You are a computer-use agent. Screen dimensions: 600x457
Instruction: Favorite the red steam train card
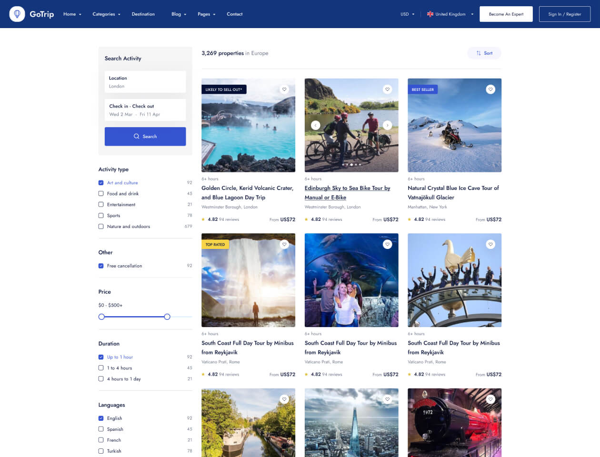pos(490,399)
